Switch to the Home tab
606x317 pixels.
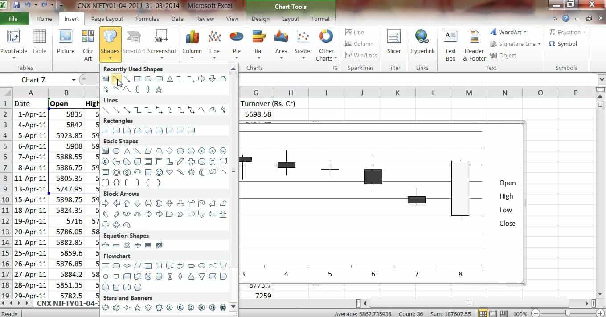point(44,19)
